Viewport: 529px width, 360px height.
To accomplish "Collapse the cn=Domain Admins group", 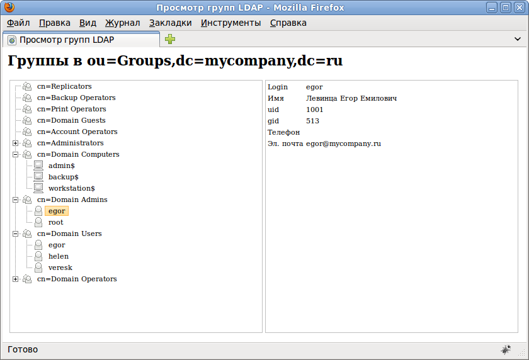I will point(16,200).
